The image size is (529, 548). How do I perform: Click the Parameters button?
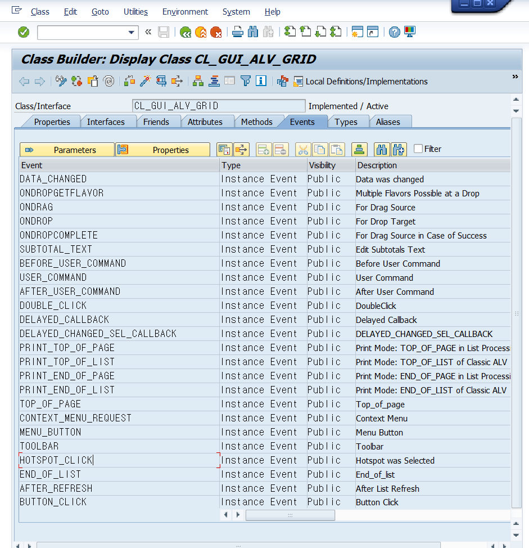click(67, 150)
